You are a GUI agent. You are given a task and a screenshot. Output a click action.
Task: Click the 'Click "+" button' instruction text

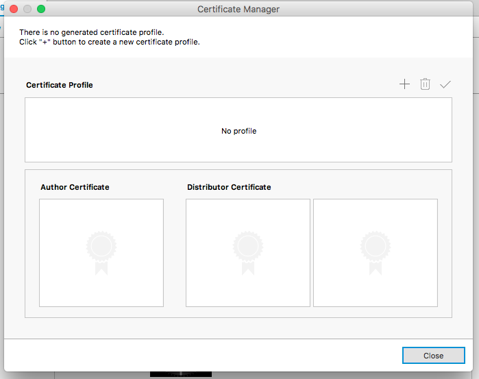109,42
